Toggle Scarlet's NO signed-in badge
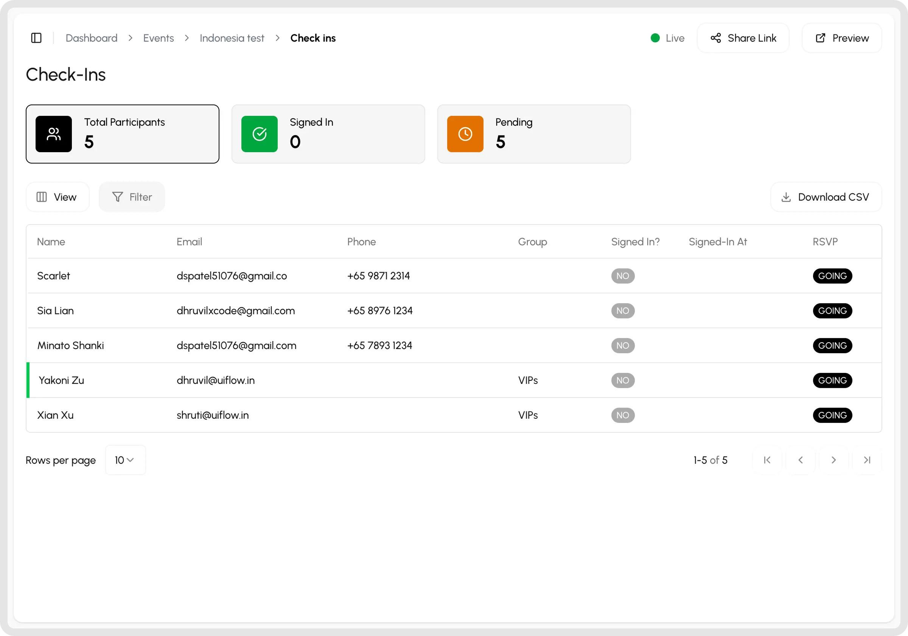Screen dimensions: 908x636 (622, 276)
